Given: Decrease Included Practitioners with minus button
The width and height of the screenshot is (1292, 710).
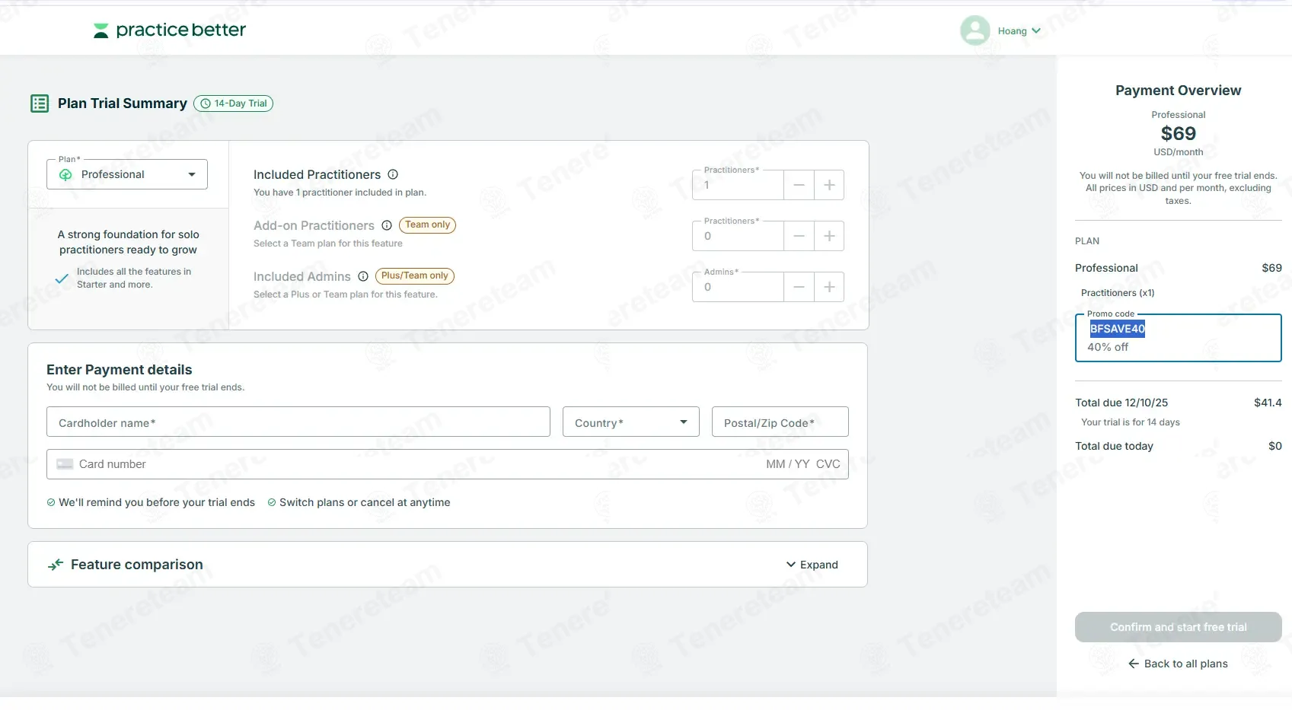Looking at the screenshot, I should [x=799, y=185].
